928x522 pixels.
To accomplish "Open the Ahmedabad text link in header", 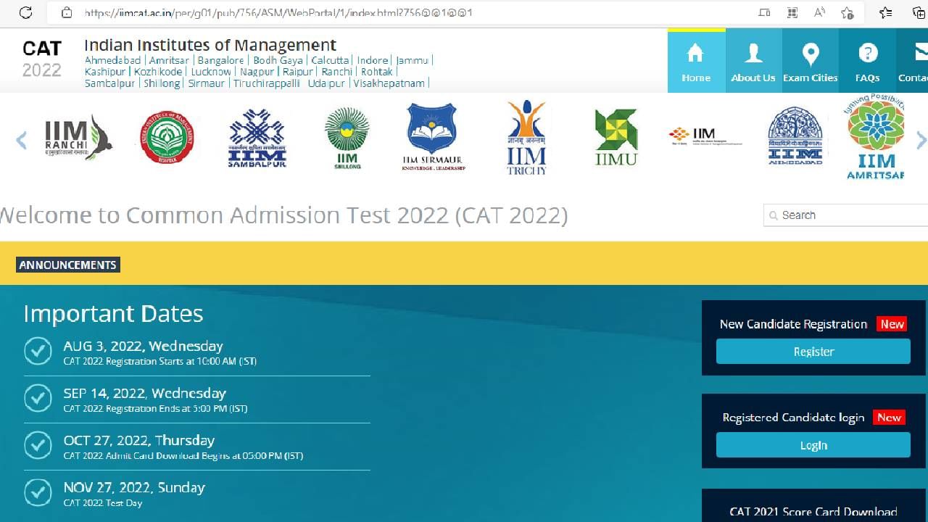I will click(x=112, y=60).
